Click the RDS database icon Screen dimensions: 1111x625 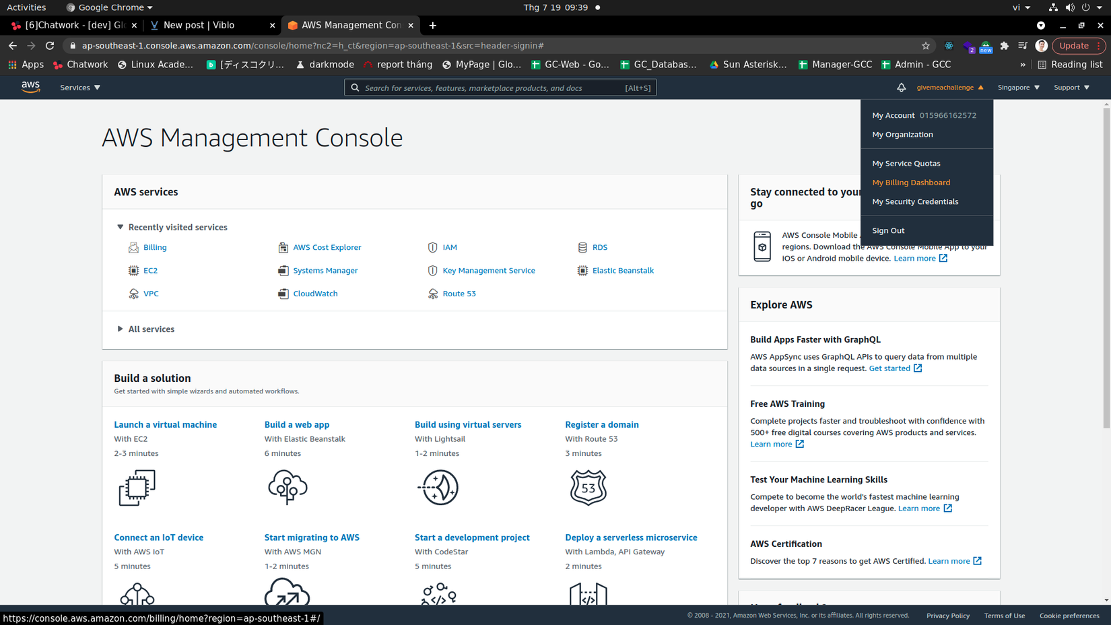(x=582, y=247)
